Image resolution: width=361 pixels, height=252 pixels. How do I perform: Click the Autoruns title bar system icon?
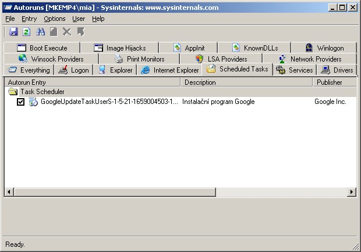pos(8,8)
